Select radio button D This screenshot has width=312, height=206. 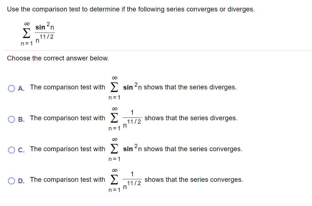[11, 181]
